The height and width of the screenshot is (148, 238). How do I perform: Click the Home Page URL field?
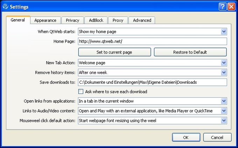[152, 41]
